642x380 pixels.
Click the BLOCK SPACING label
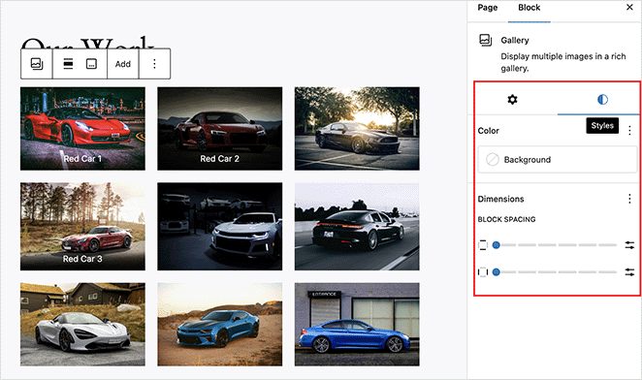[506, 219]
